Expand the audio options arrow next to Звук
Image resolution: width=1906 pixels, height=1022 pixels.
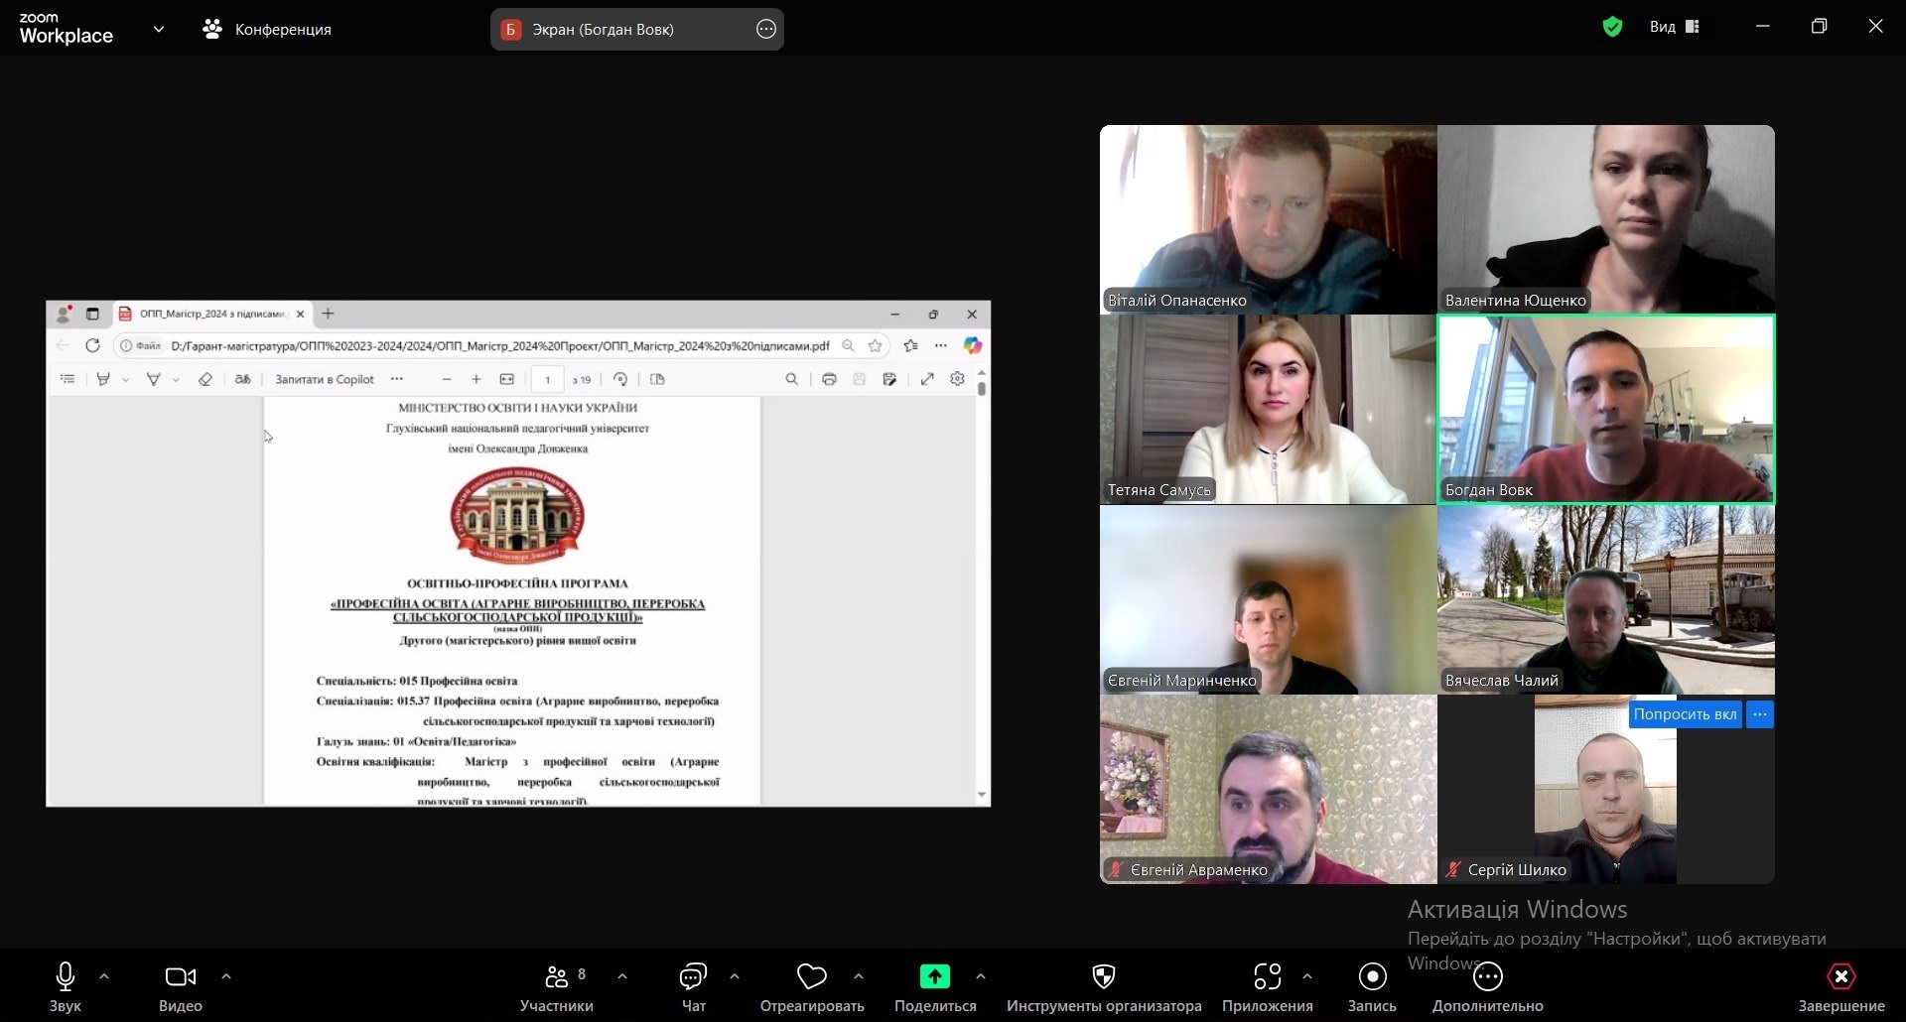point(104,976)
